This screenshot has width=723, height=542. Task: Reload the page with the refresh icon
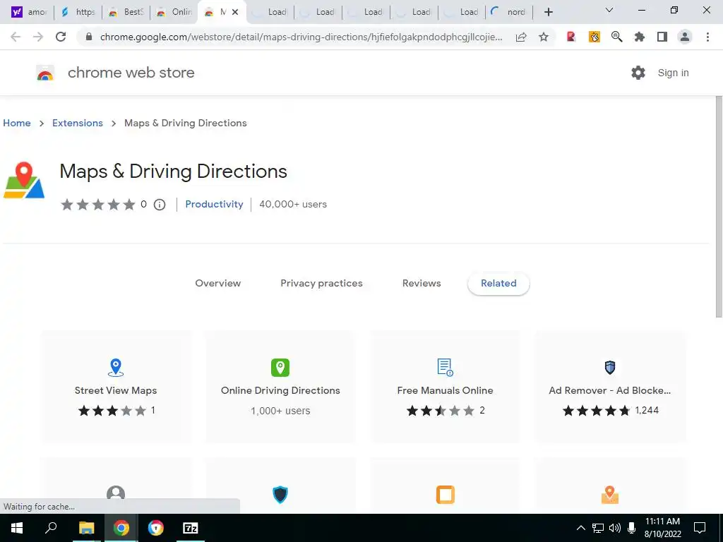pos(61,37)
